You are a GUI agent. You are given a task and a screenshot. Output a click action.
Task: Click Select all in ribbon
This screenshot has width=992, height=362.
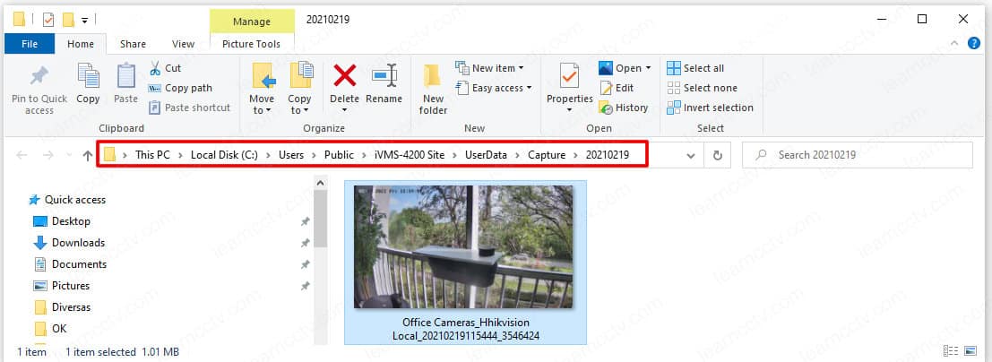click(x=695, y=68)
